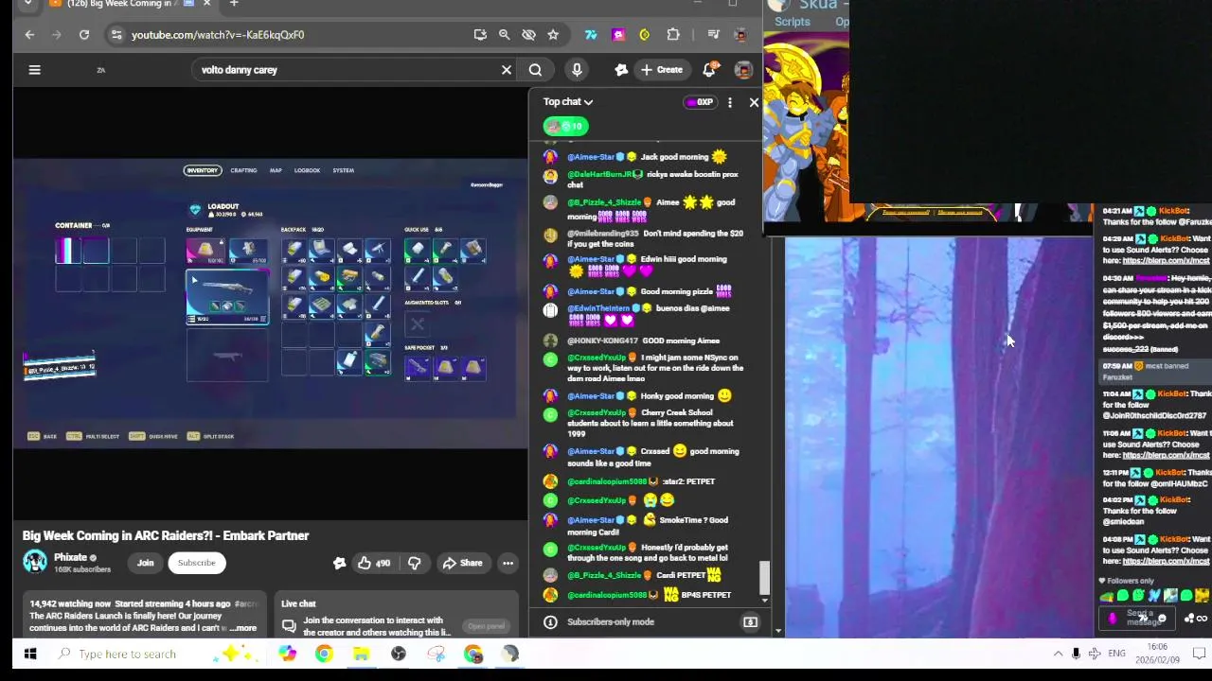The width and height of the screenshot is (1212, 681).
Task: Expand the video description with ...more
Action: coord(242,628)
